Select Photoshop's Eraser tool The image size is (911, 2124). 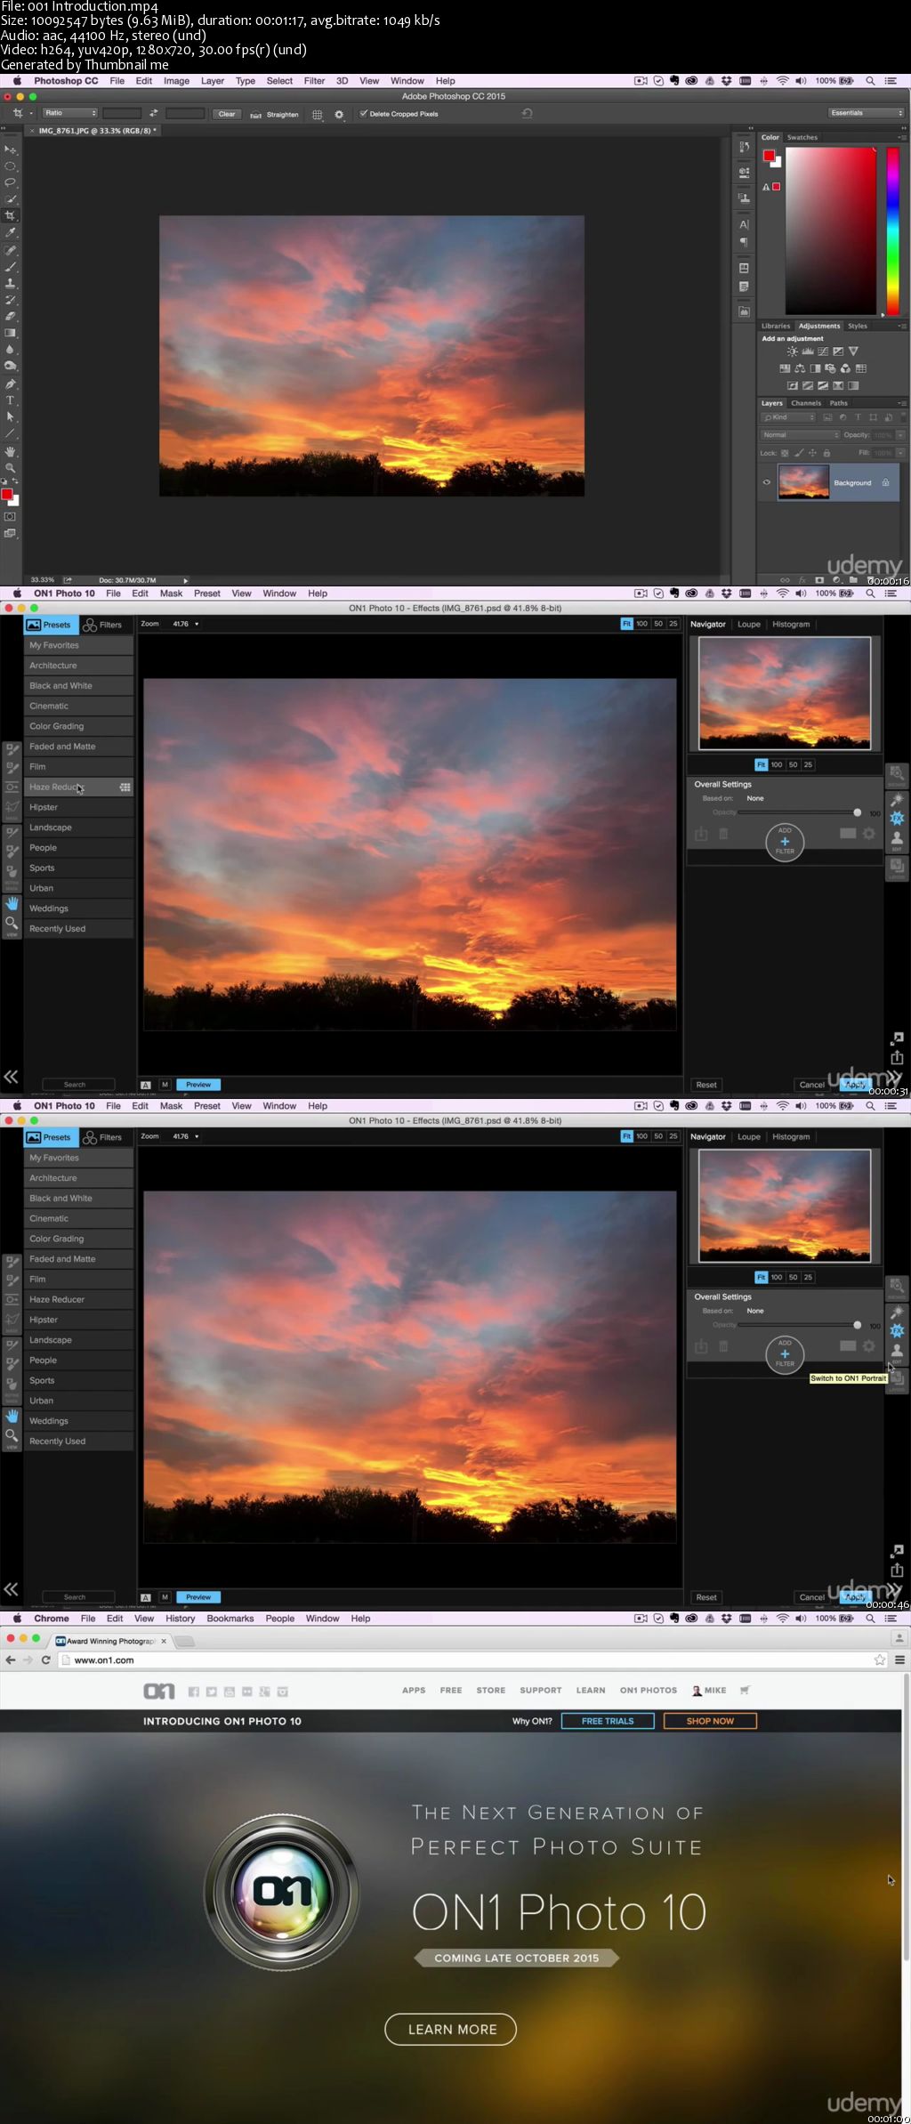click(11, 316)
